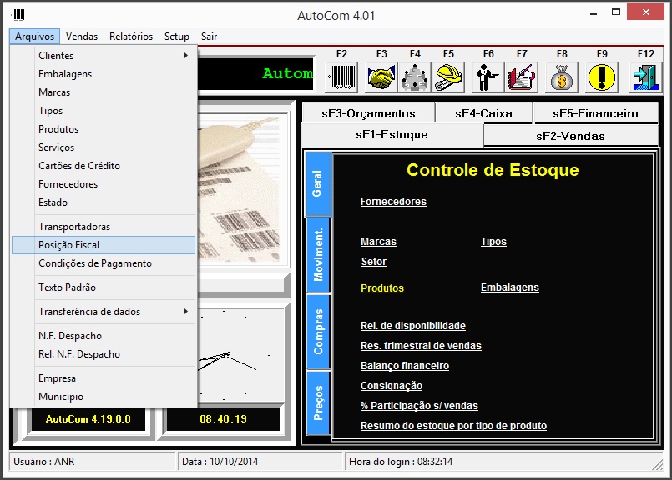The image size is (672, 480).
Task: Click the F4 people group icon
Action: (414, 77)
